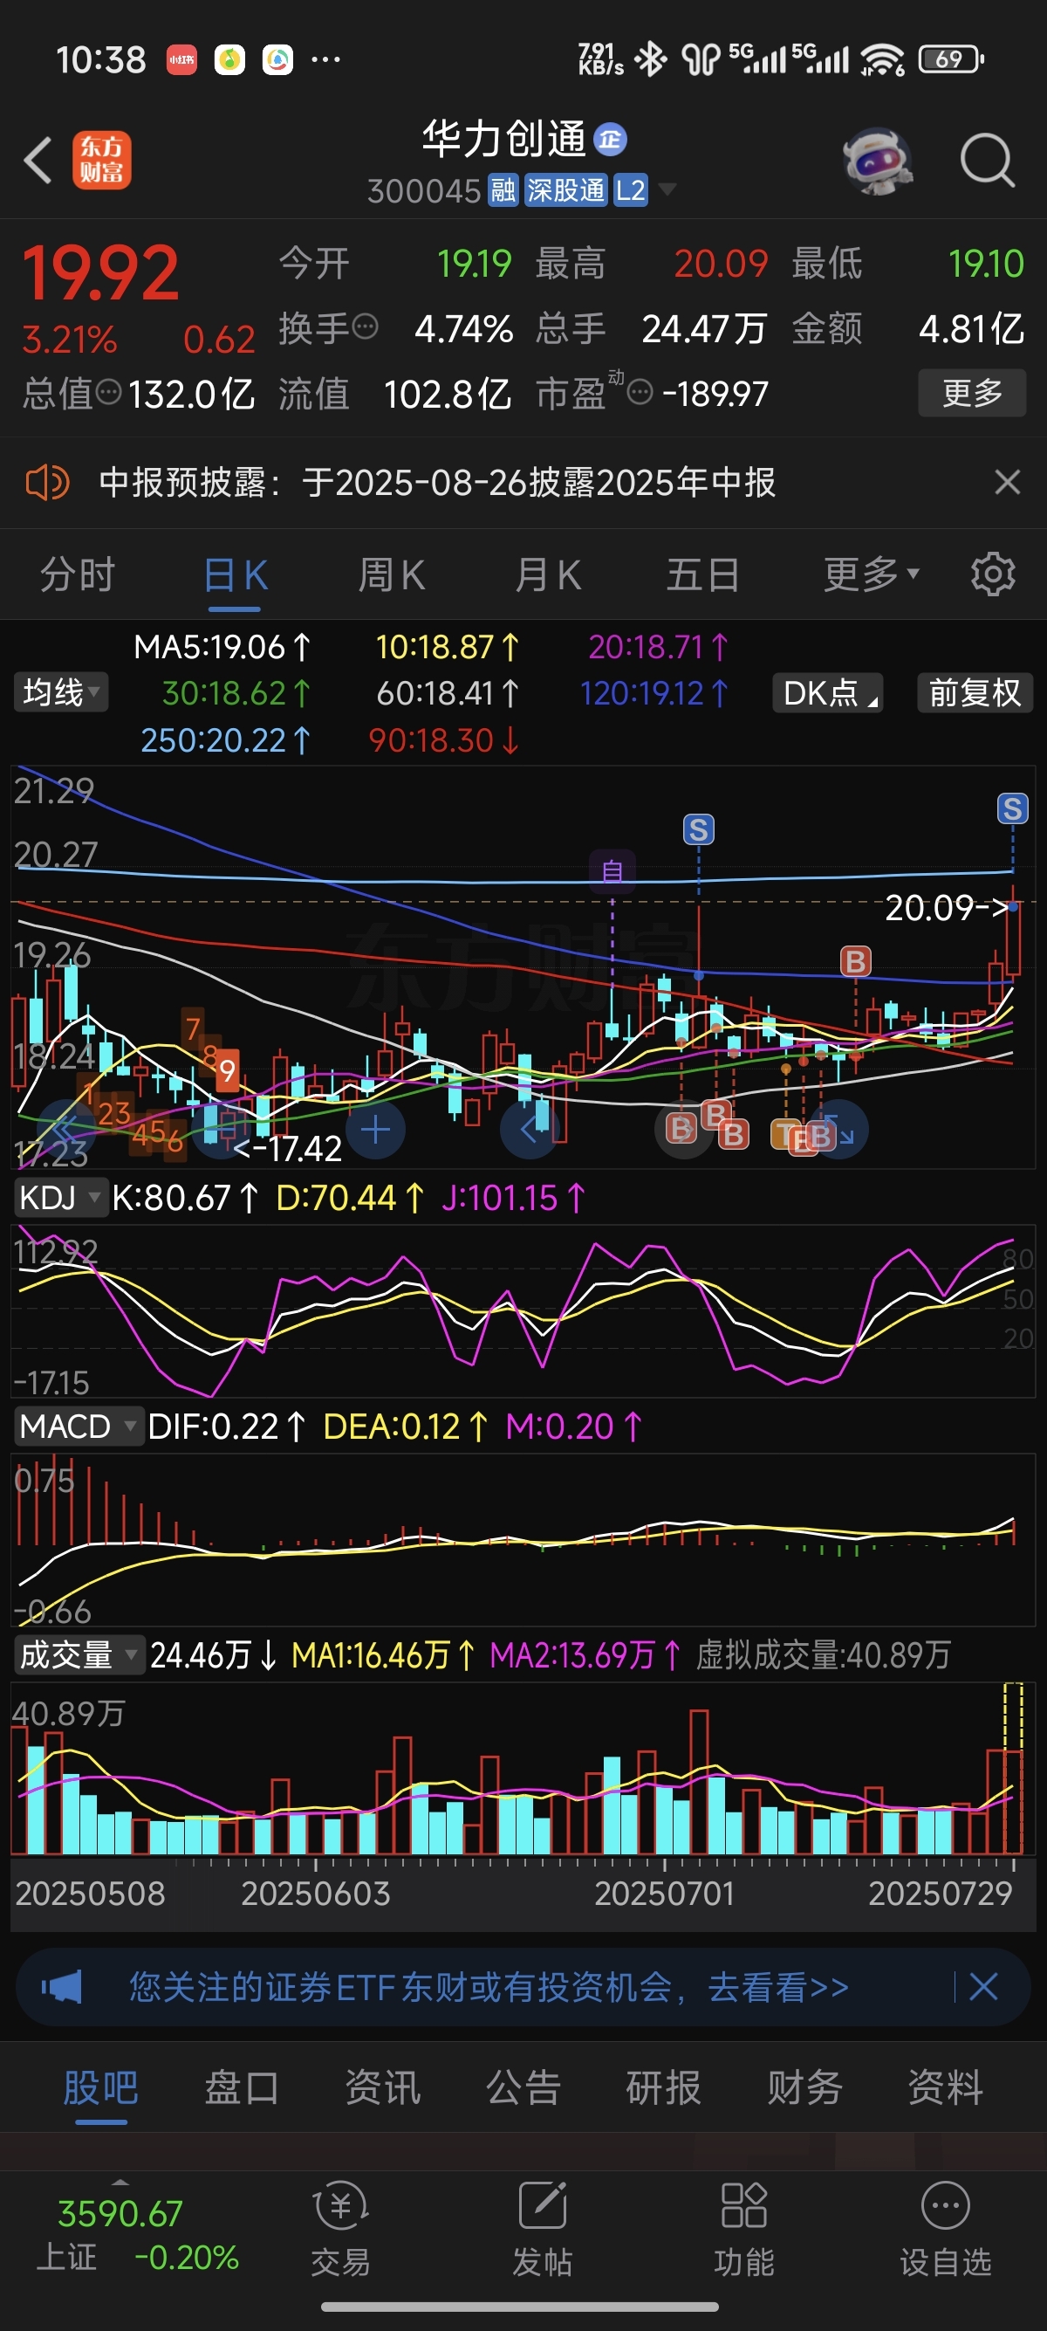This screenshot has width=1047, height=2331.
Task: Tap the 20250701 date axis label
Action: pos(665,1893)
